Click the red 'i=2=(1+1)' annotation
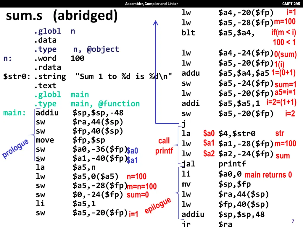Screen dimensions: 303x227 tap(281, 102)
